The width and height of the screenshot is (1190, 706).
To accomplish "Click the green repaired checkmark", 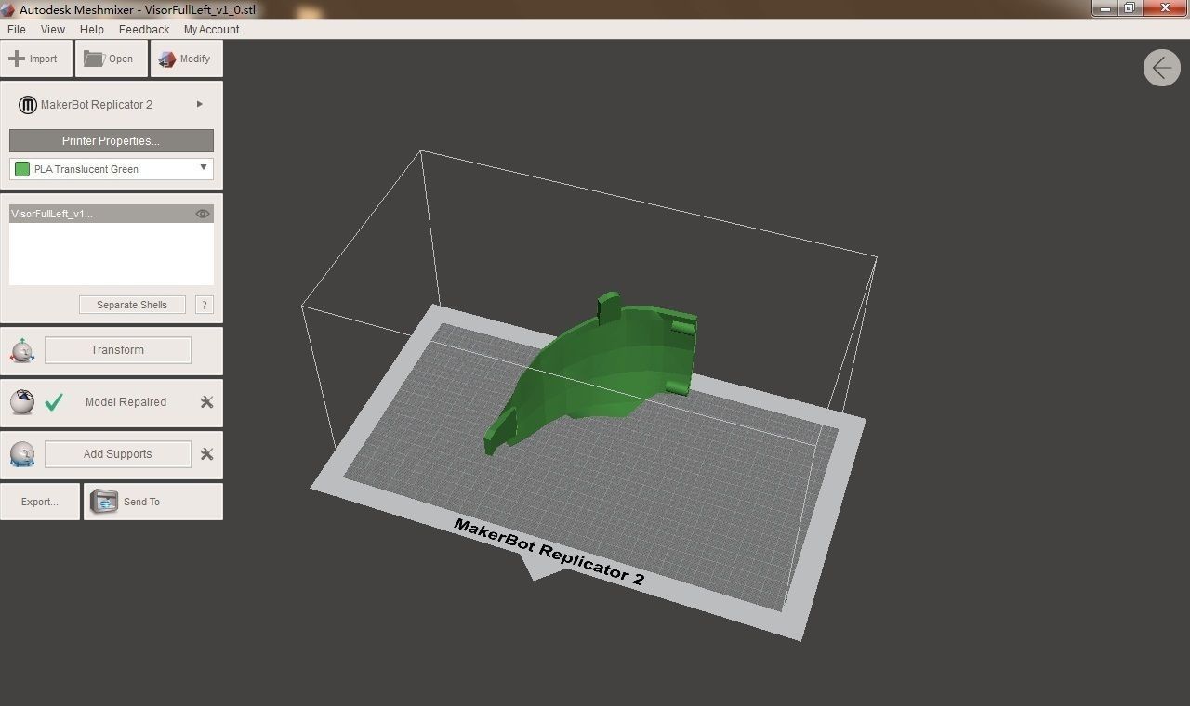I will 54,402.
